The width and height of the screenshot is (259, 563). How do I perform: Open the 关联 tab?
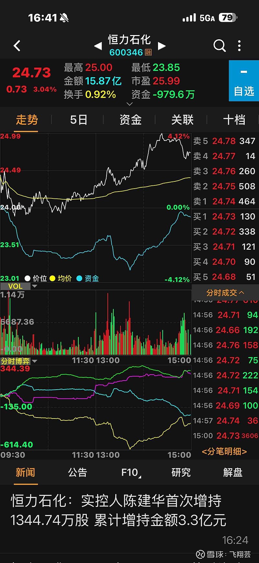click(182, 120)
